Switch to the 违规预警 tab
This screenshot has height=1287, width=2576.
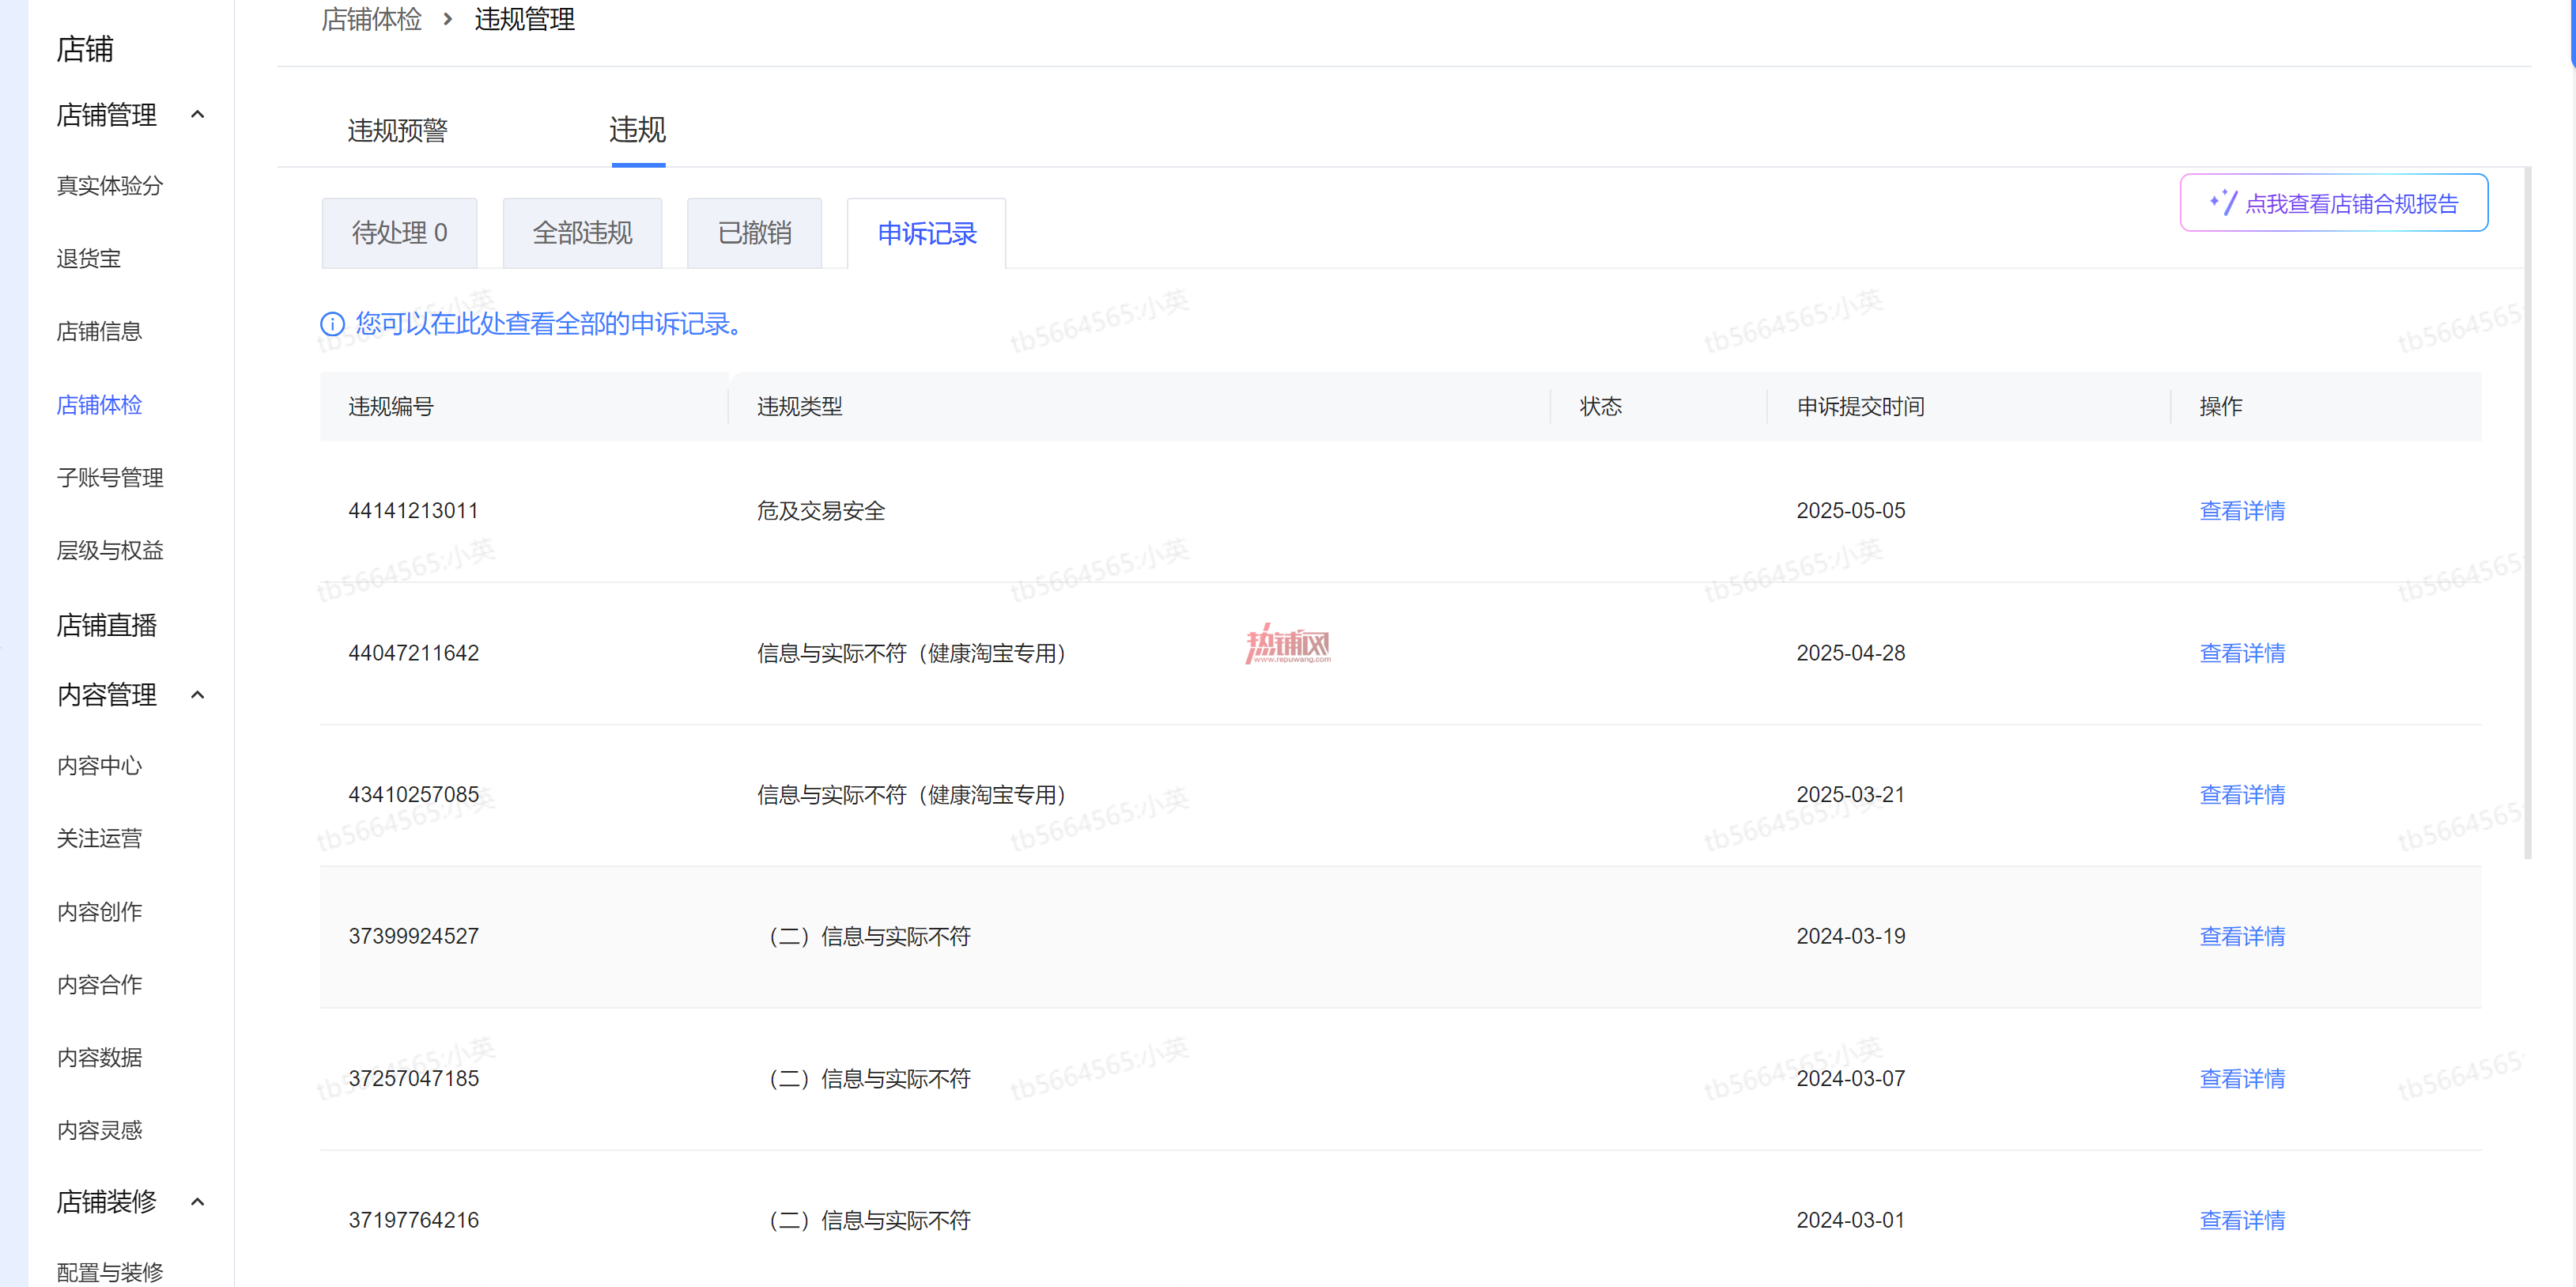tap(398, 130)
